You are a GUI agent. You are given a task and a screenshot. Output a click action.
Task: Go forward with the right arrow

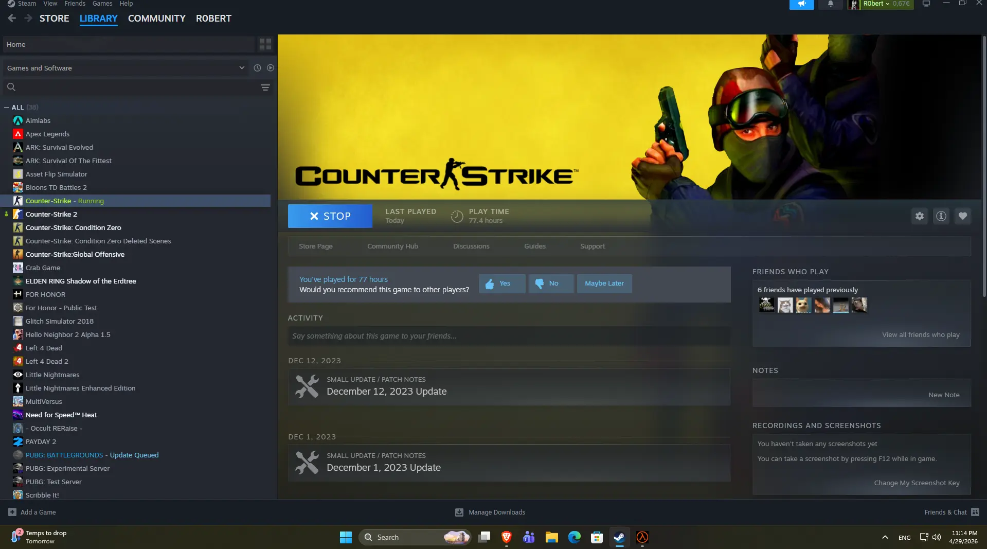point(28,19)
